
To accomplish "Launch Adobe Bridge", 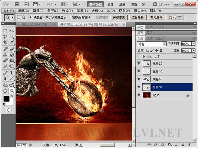I will tap(17, 4).
